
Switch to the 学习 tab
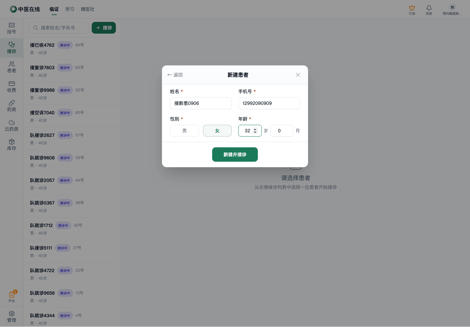70,9
